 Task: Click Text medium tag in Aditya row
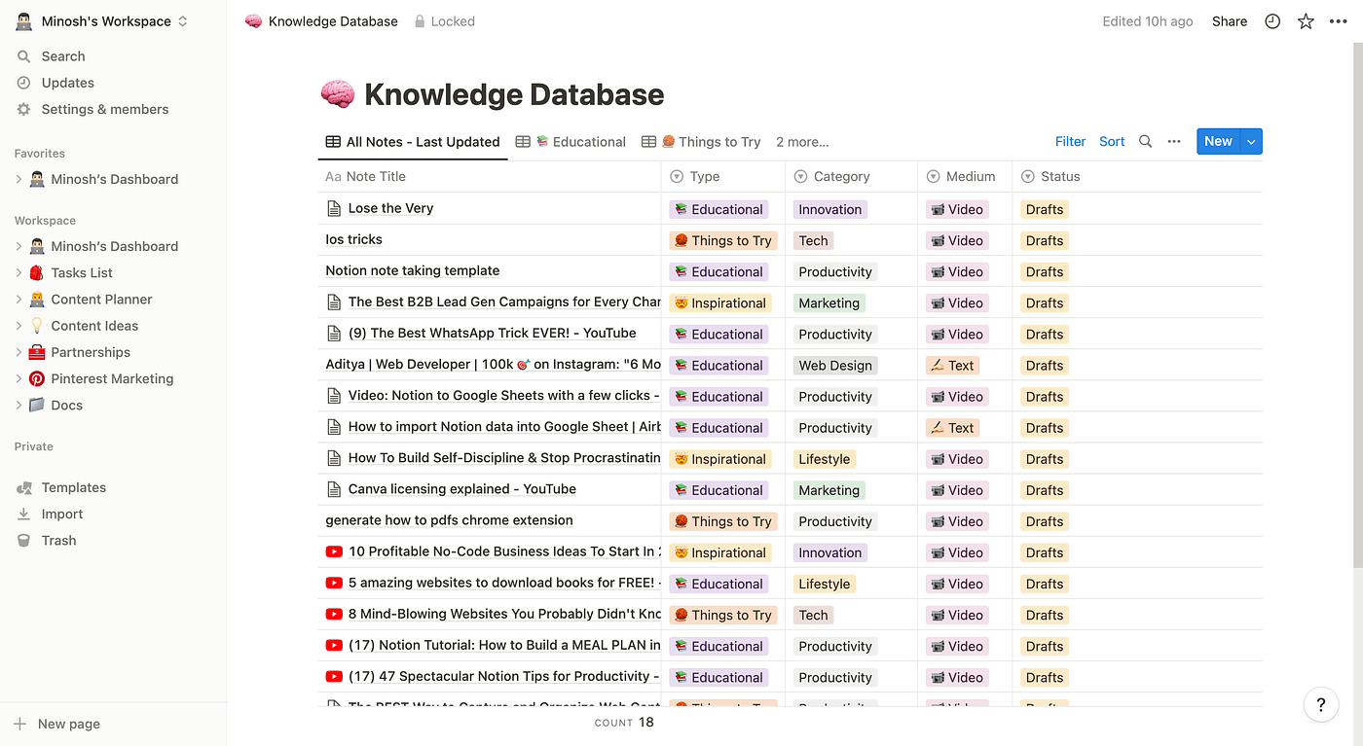(952, 365)
